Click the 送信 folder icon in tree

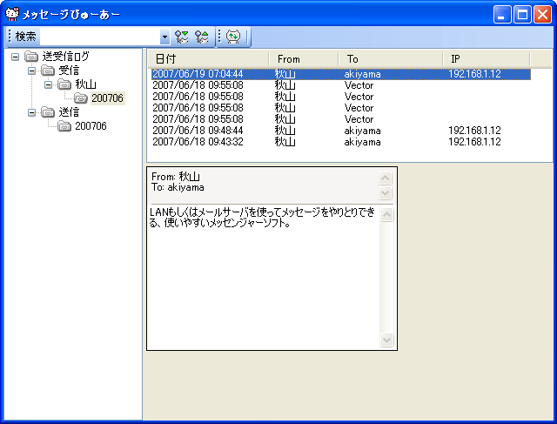pos(48,112)
